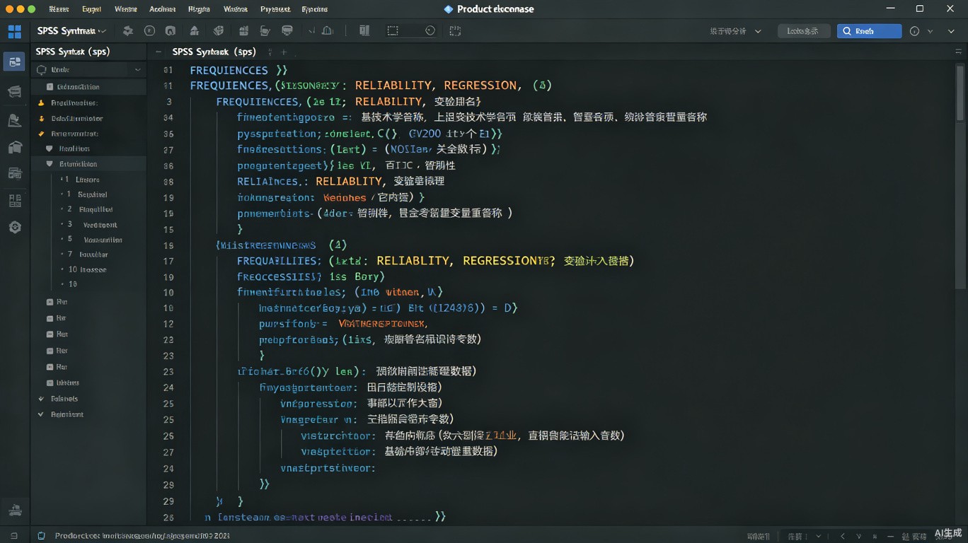Select the SPSS Syntax (sps) editor tab

coord(214,52)
